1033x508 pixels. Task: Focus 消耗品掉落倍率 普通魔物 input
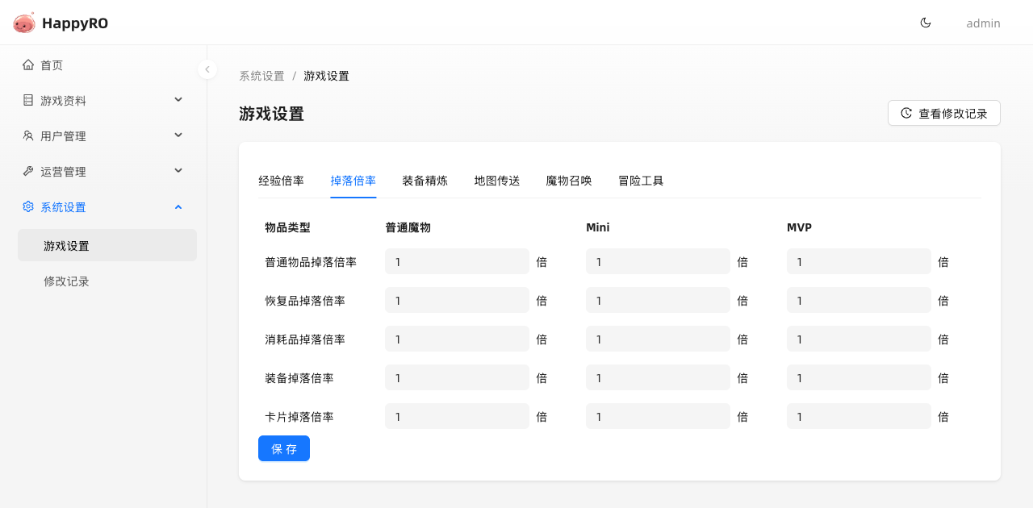tap(457, 339)
